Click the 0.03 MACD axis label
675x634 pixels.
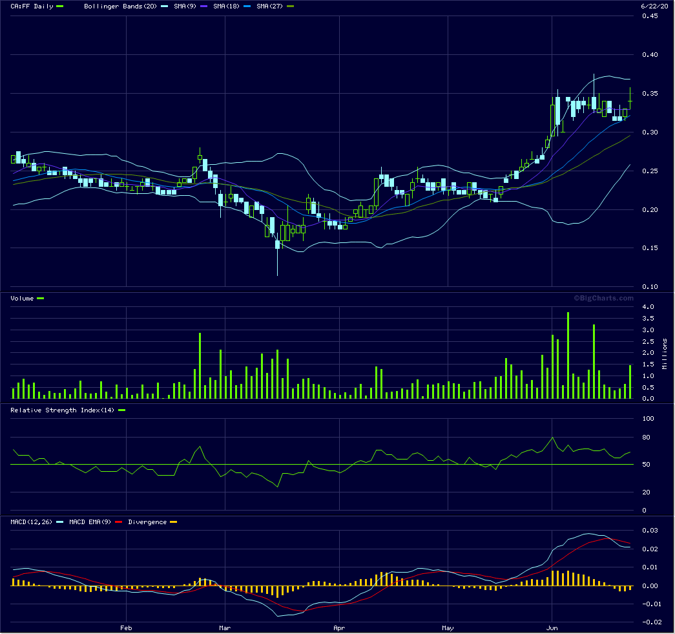coord(650,531)
